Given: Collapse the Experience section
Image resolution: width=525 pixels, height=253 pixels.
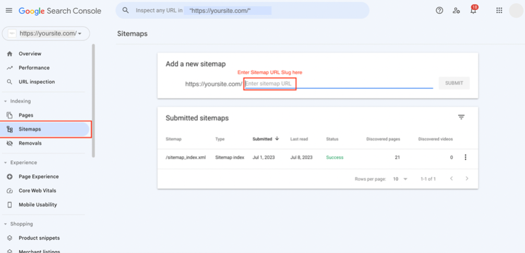Looking at the screenshot, I should pos(6,162).
